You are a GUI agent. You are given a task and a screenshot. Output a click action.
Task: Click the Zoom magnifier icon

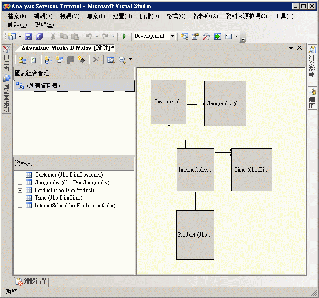click(x=122, y=60)
